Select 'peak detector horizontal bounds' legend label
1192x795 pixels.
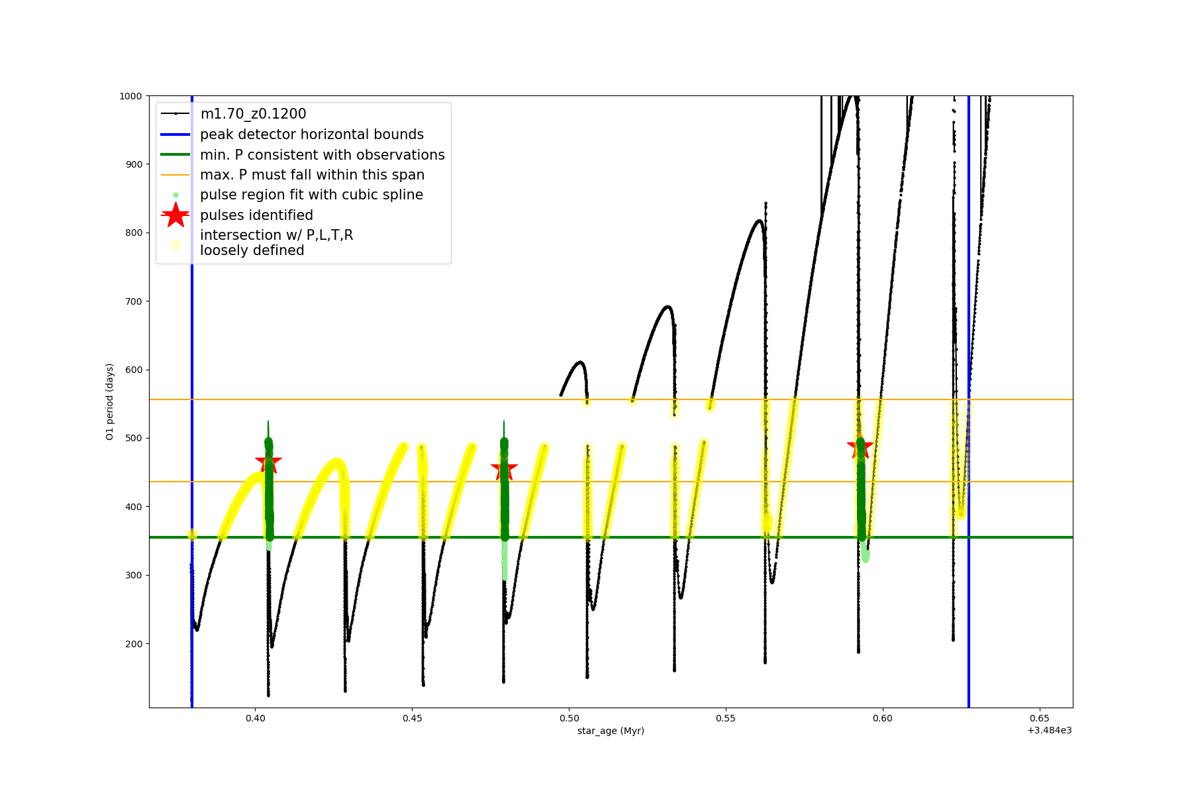(312, 134)
